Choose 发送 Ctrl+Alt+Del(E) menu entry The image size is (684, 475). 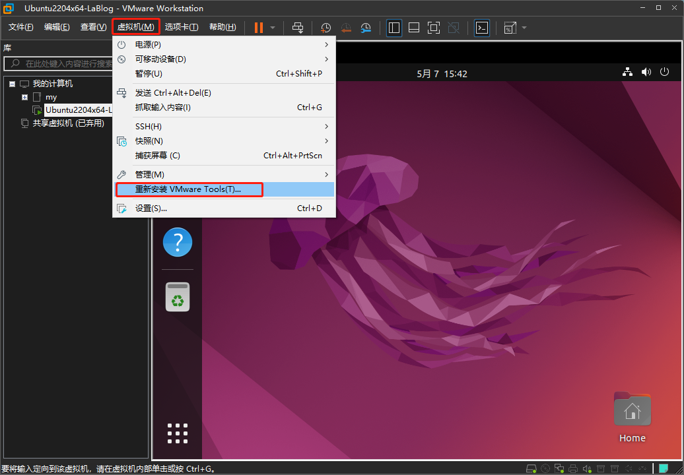point(224,93)
